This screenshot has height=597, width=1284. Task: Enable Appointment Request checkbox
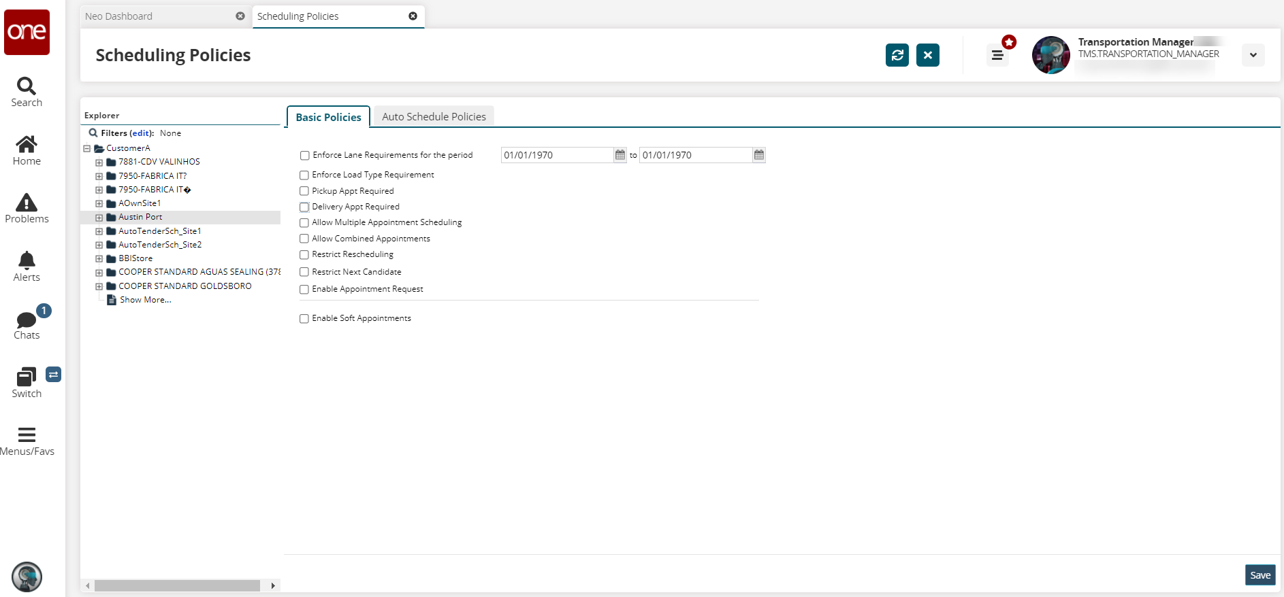(x=304, y=290)
